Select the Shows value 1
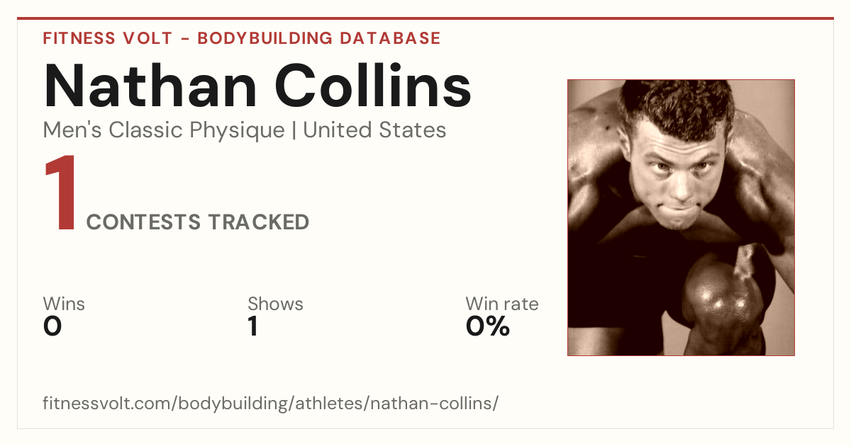The image size is (851, 446). pos(253,326)
